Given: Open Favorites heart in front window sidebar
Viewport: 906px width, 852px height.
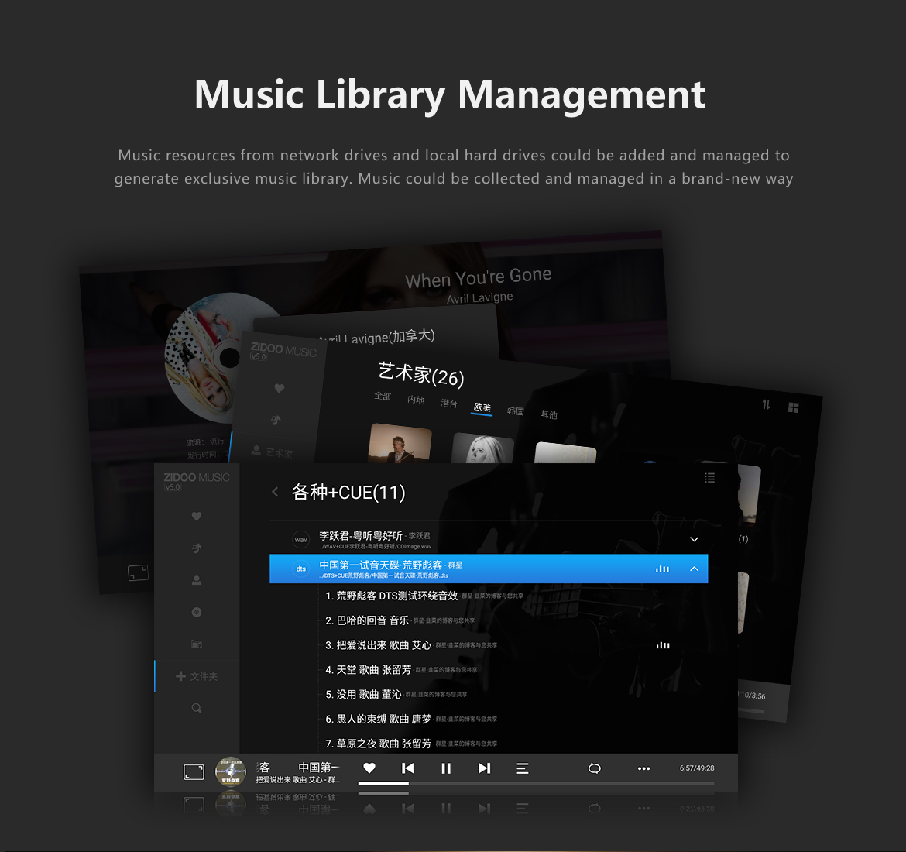Looking at the screenshot, I should [197, 517].
